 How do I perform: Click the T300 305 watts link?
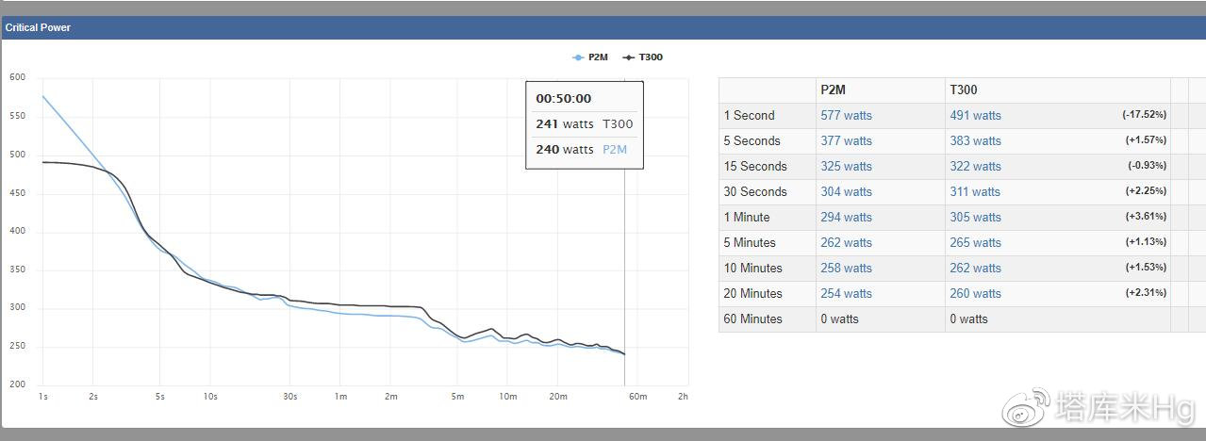(975, 218)
